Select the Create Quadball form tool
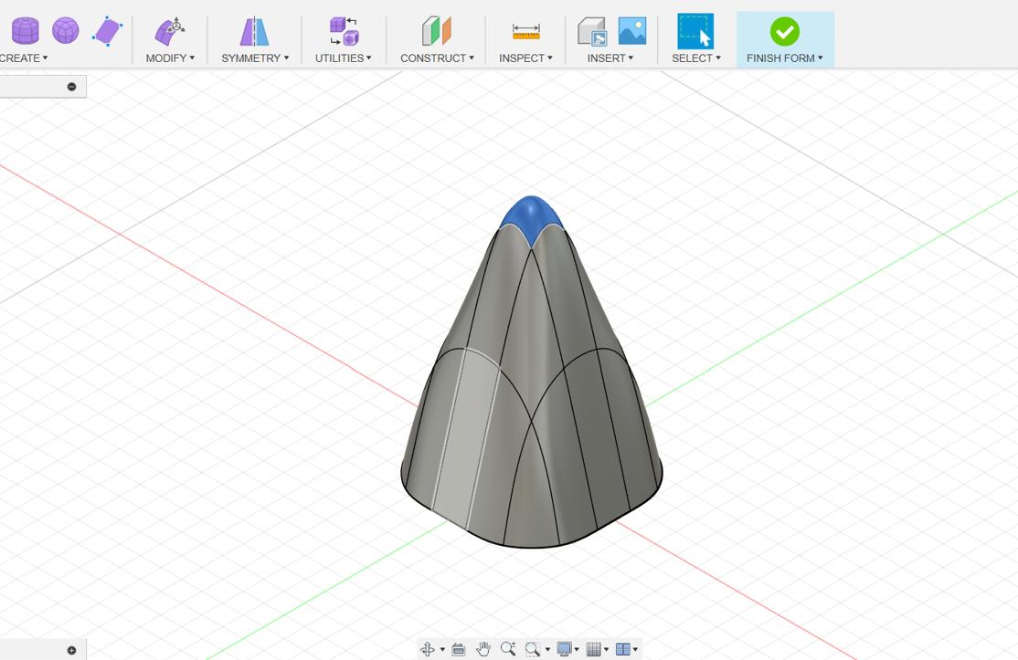This screenshot has height=660, width=1018. [x=66, y=30]
